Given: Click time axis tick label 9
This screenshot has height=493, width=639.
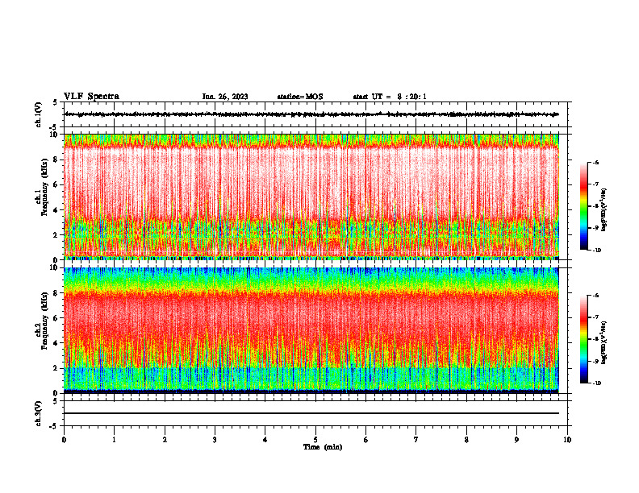Looking at the screenshot, I should coord(516,440).
